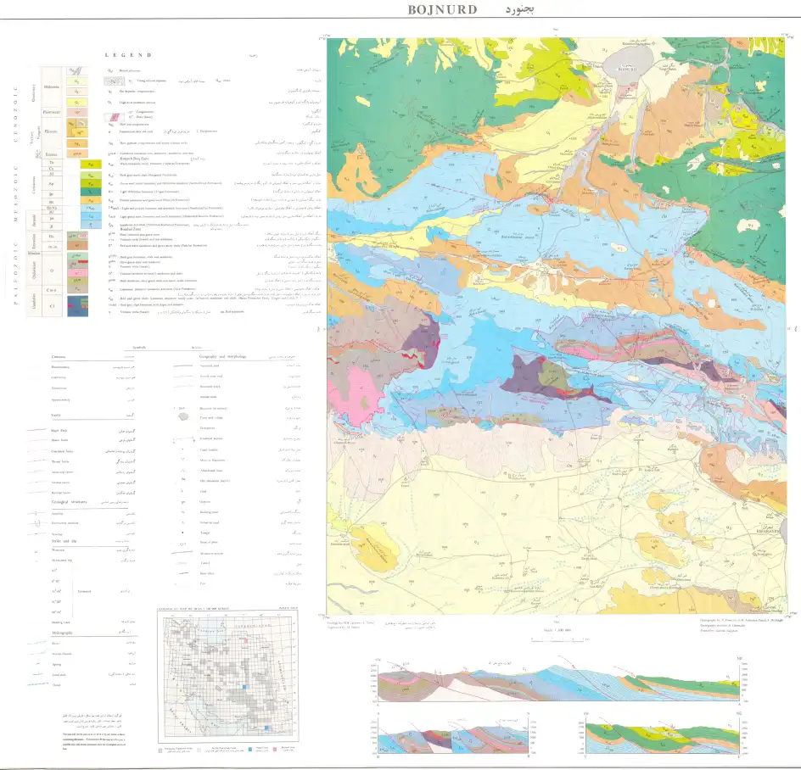Click the vertical PALEOZOIC era label
Viewport: 801px width, 770px height.
15,273
